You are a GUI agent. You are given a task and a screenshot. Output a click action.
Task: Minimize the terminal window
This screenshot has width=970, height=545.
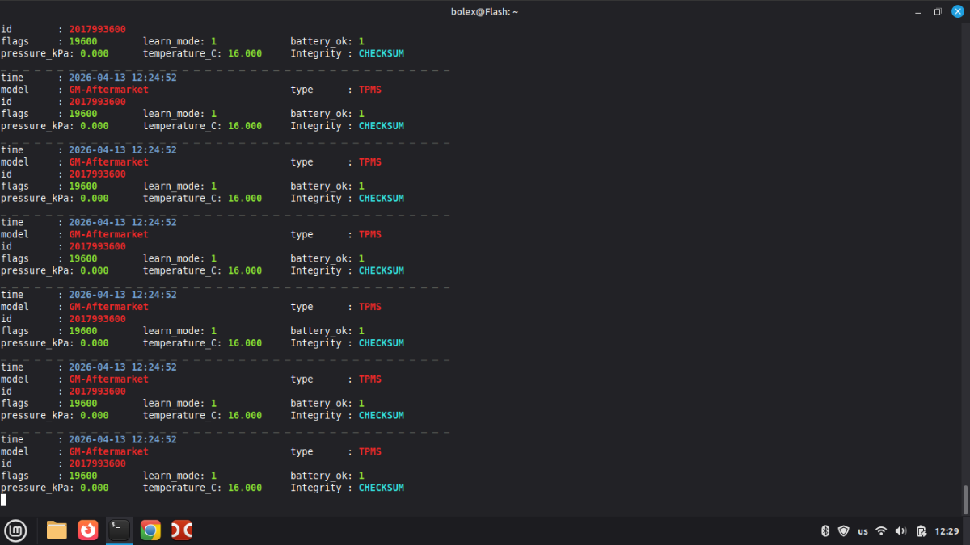click(917, 11)
